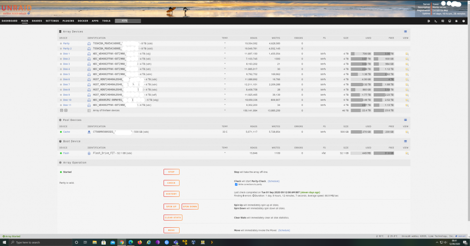Image resolution: width=470 pixels, height=246 pixels.
Task: Click the Move button to invoke Mover
Action: pyautogui.click(x=172, y=230)
